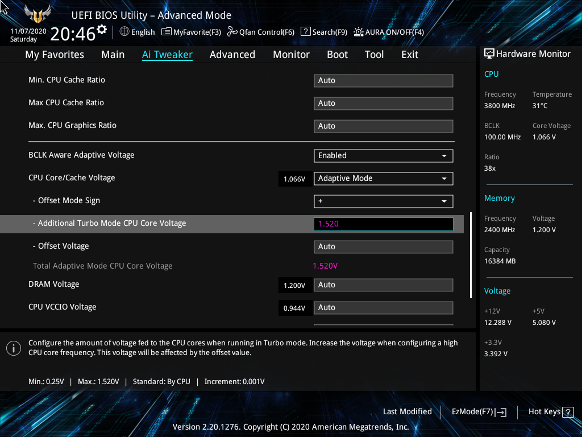Click the DRAM Voltage field
Image resolution: width=582 pixels, height=437 pixels.
pyautogui.click(x=384, y=285)
